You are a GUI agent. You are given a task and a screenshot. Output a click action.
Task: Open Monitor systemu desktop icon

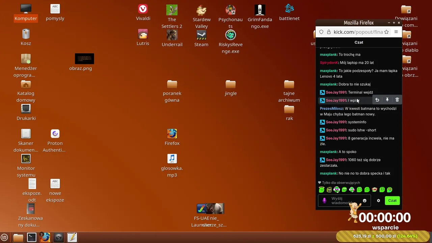click(x=26, y=166)
